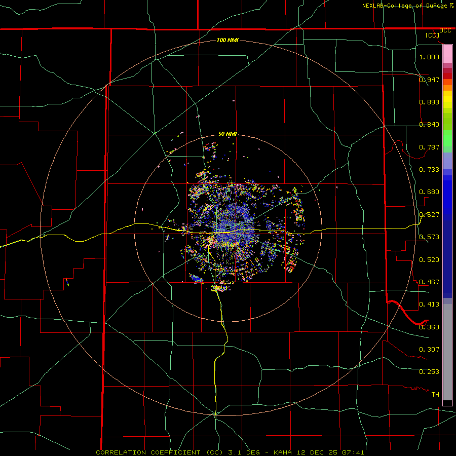The width and height of the screenshot is (456, 456).
Task: Click the 0.893 scale value
Action: click(429, 102)
